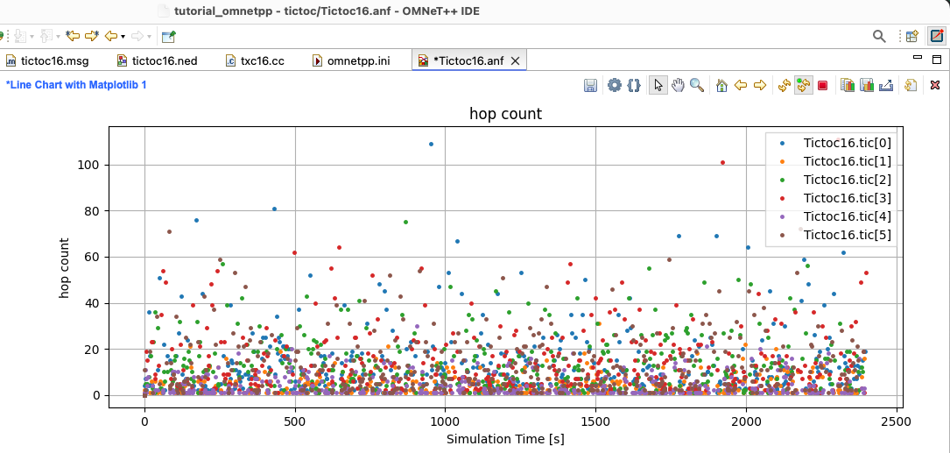Click the greyed-out Forward arrow in main toolbar
The image size is (950, 453).
pyautogui.click(x=137, y=37)
